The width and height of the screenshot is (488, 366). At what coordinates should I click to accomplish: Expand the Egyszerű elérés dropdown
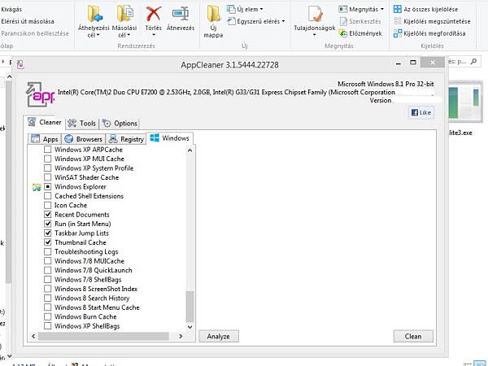click(256, 21)
